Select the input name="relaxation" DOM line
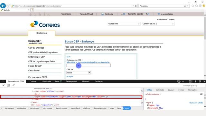Viewport: 206px width, 116px height. [x=71, y=97]
